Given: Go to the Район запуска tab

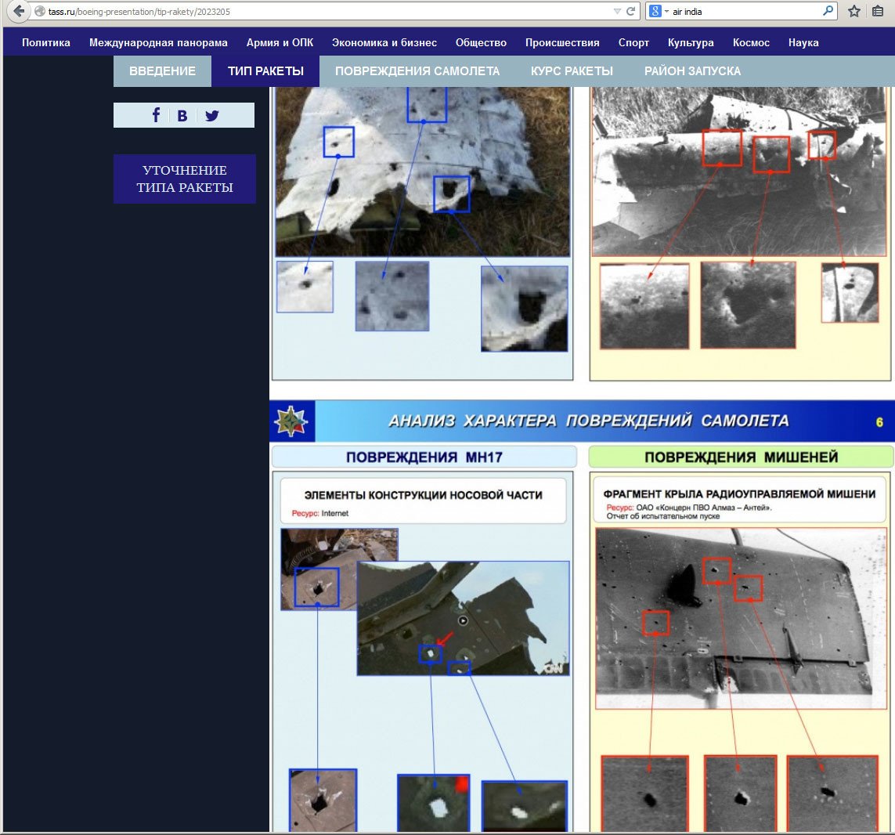Looking at the screenshot, I should pyautogui.click(x=692, y=71).
